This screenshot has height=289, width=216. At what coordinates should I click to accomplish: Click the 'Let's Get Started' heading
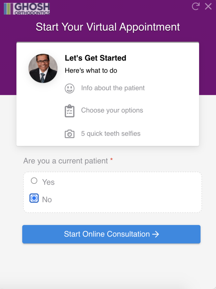click(x=96, y=58)
